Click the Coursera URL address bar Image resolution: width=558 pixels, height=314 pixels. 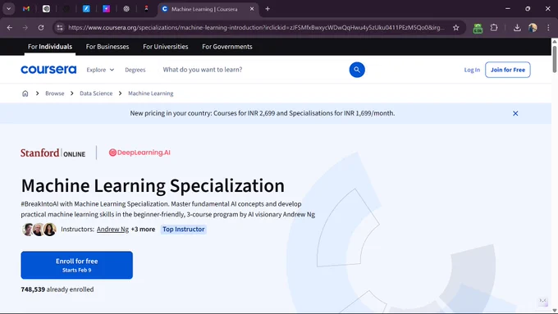pos(256,27)
